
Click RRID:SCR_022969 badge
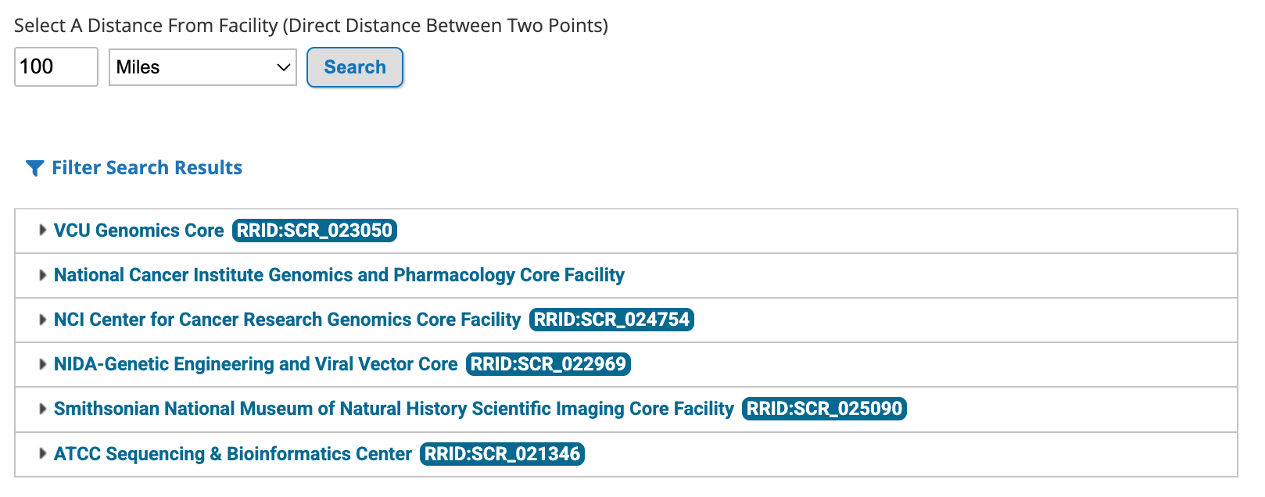pos(548,364)
